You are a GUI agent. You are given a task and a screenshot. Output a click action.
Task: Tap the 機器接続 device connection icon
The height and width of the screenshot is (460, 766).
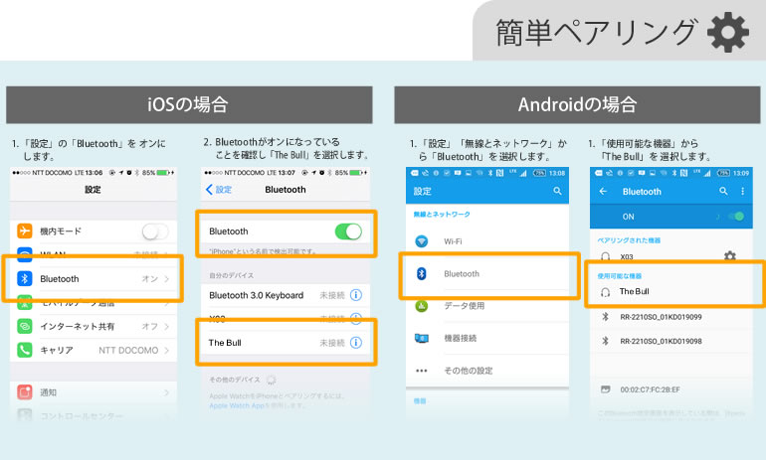pyautogui.click(x=421, y=338)
